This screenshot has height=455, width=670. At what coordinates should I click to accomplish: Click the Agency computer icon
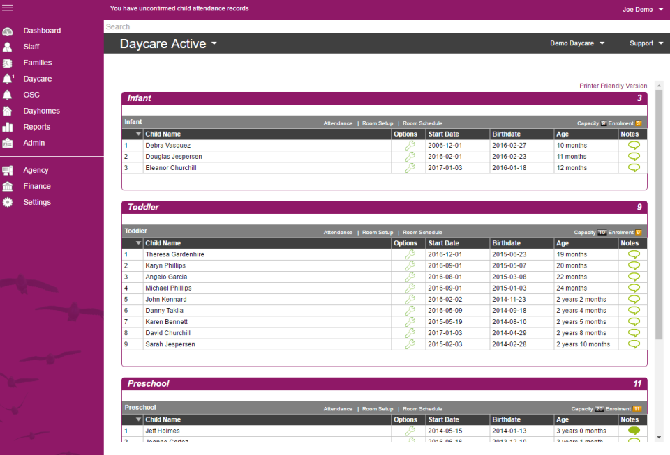click(x=7, y=170)
